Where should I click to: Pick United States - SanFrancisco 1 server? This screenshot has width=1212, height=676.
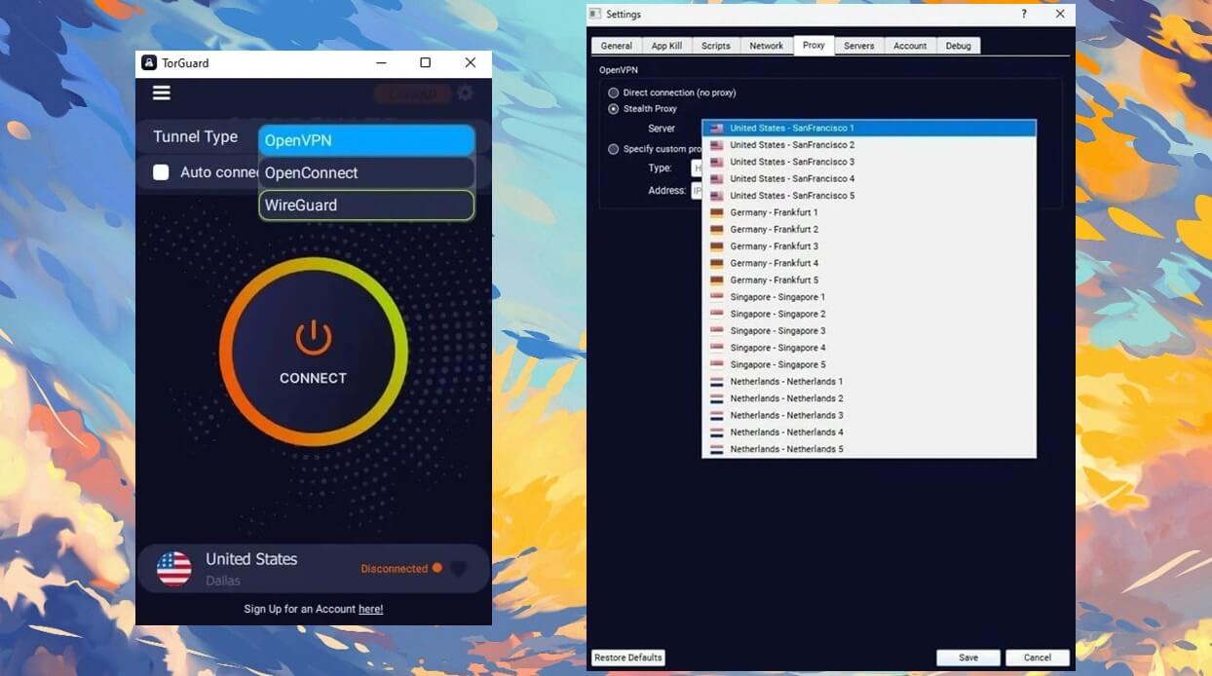click(x=869, y=128)
